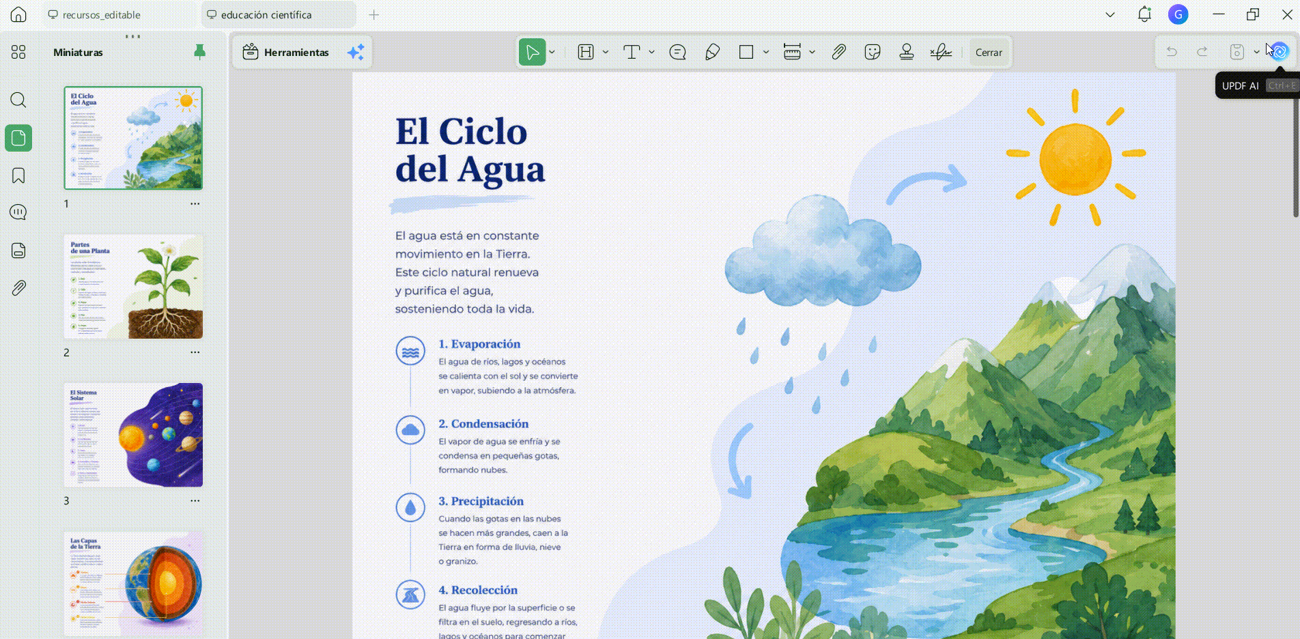This screenshot has height=639, width=1300.
Task: Click the save icon
Action: [1237, 52]
